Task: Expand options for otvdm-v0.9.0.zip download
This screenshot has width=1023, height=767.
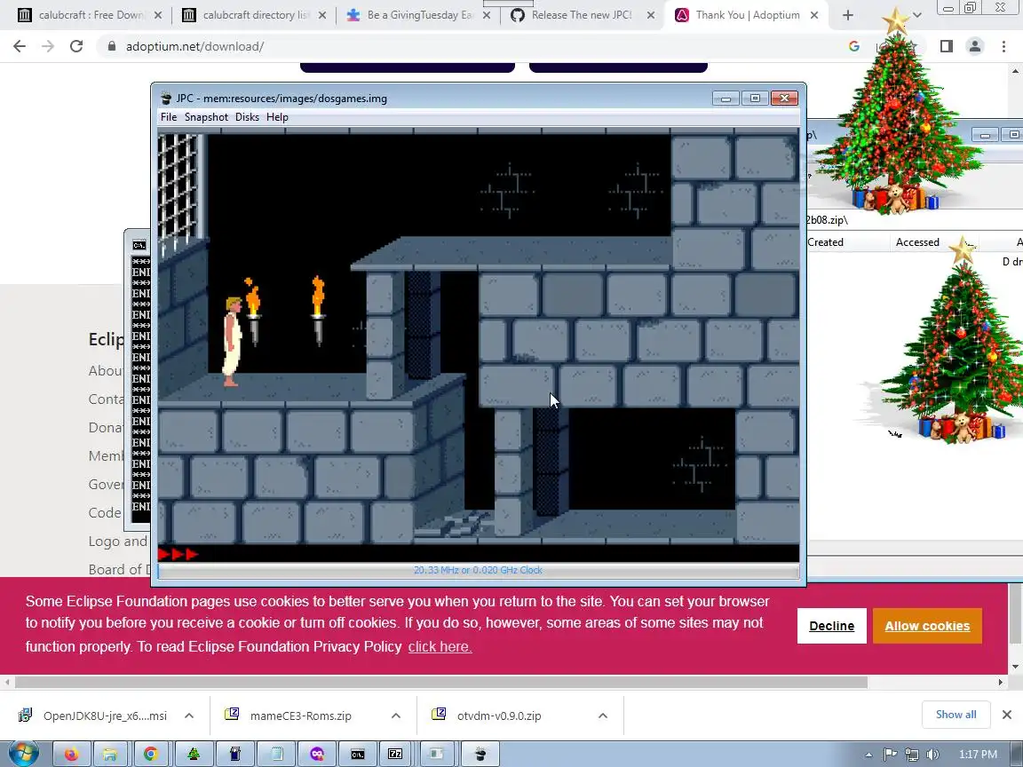Action: click(x=603, y=716)
